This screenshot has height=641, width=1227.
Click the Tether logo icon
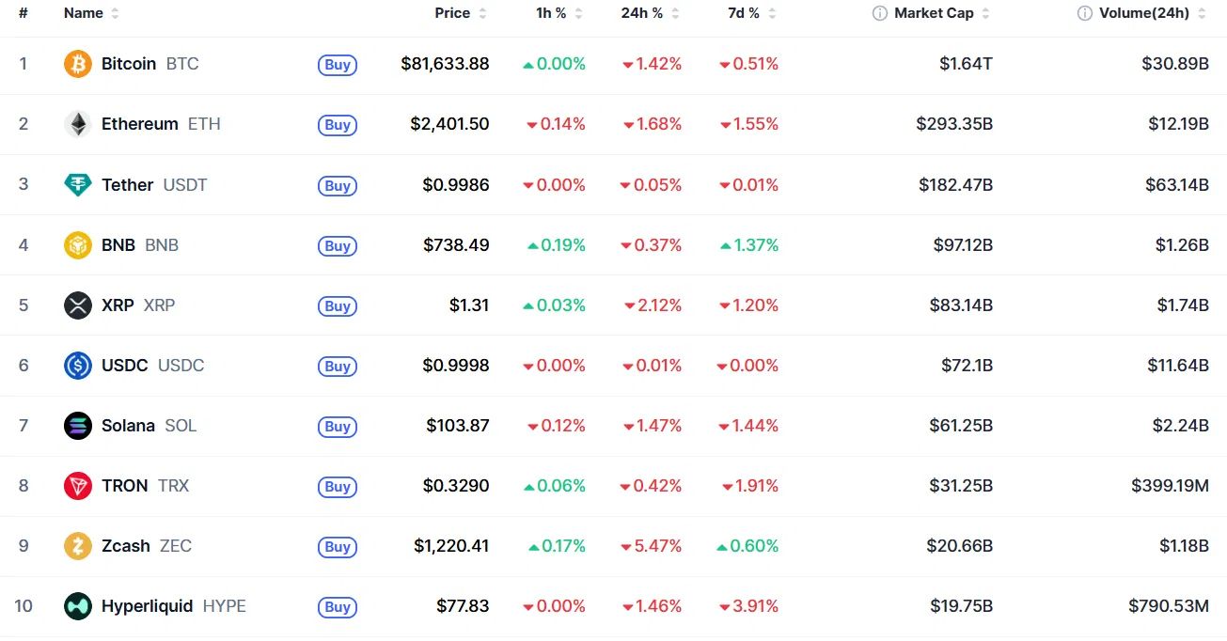click(x=78, y=184)
